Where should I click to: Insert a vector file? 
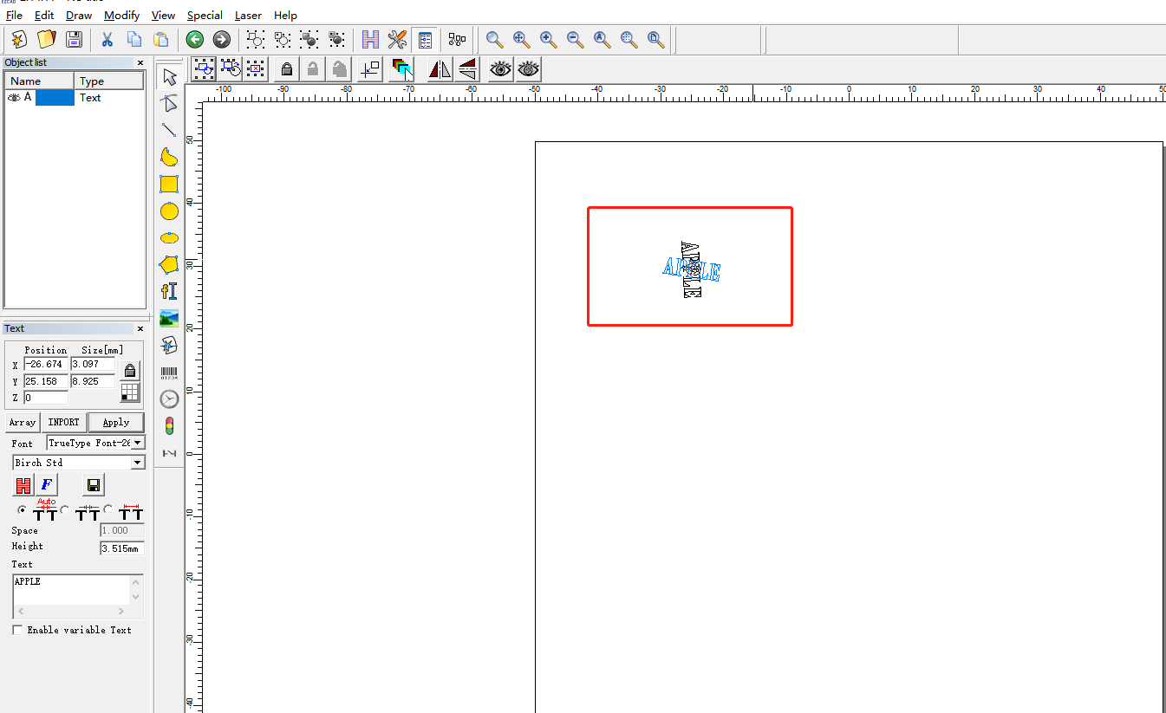point(169,345)
